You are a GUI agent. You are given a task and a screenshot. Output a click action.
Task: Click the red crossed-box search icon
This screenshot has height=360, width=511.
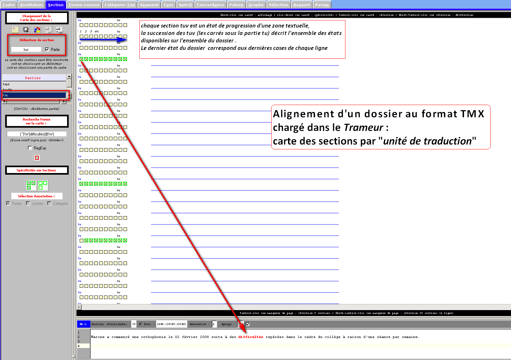pos(37,158)
